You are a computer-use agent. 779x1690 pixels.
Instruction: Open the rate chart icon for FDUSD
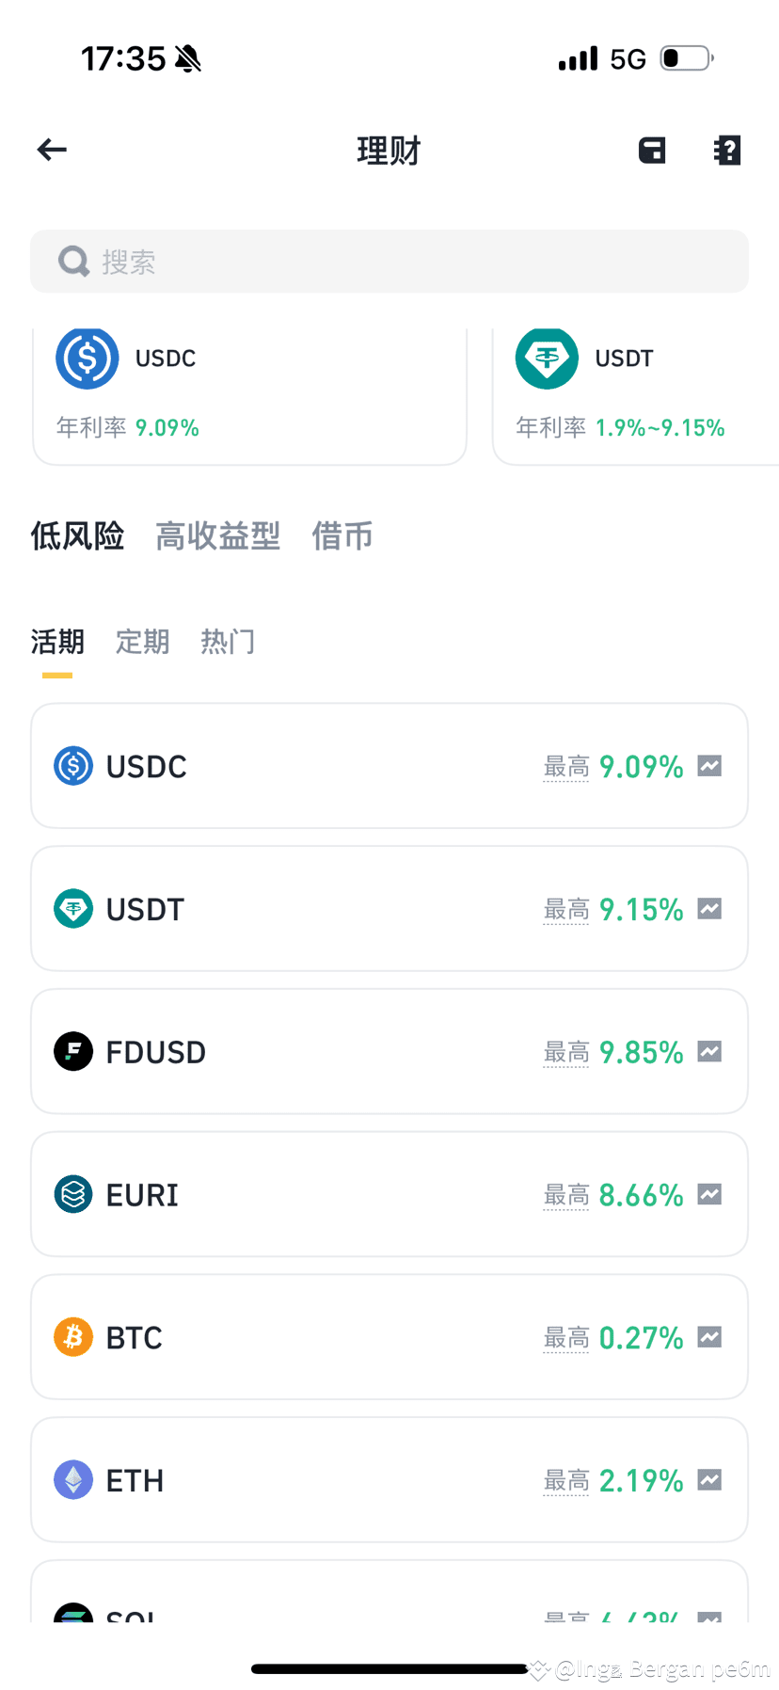[x=709, y=1052]
